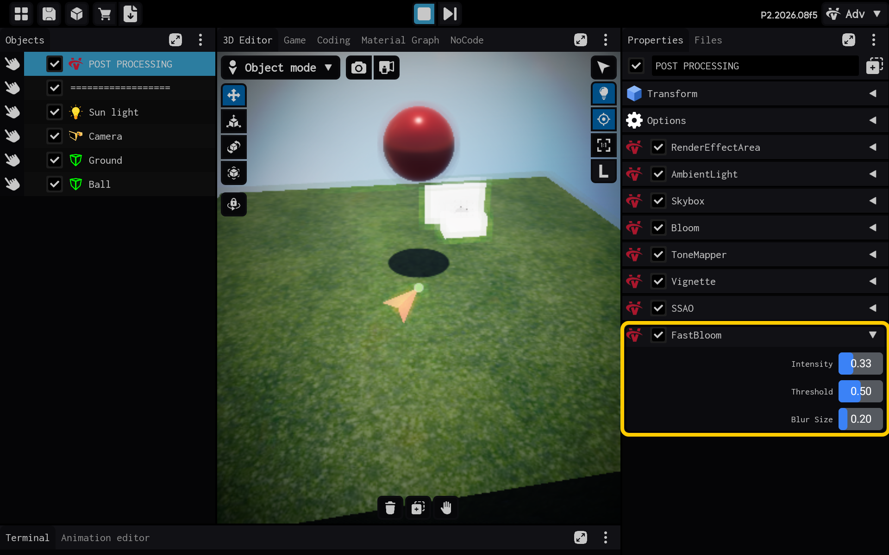Viewport: 889px width, 555px height.
Task: Click the import download file icon
Action: pyautogui.click(x=131, y=14)
